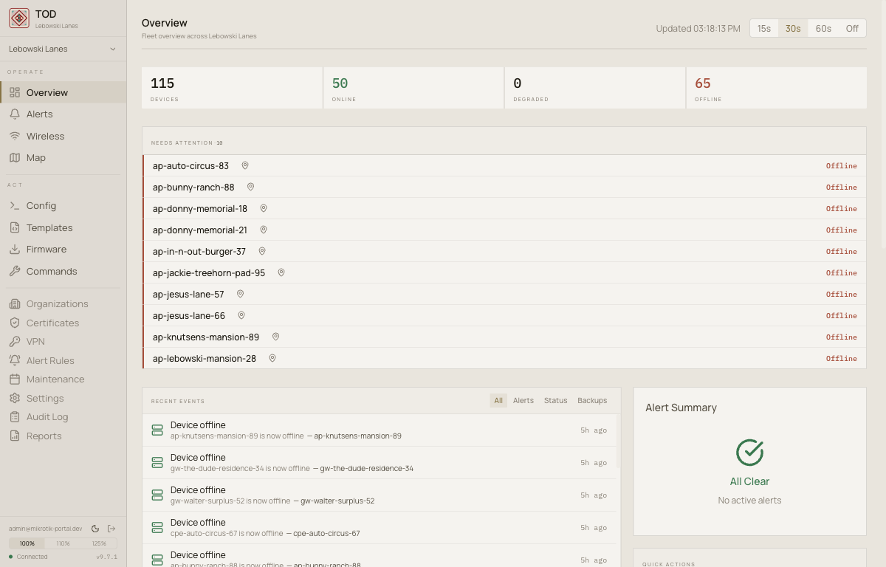The height and width of the screenshot is (567, 886).
Task: Click device icon for gw-walter-surplus-52 event
Action: click(157, 495)
